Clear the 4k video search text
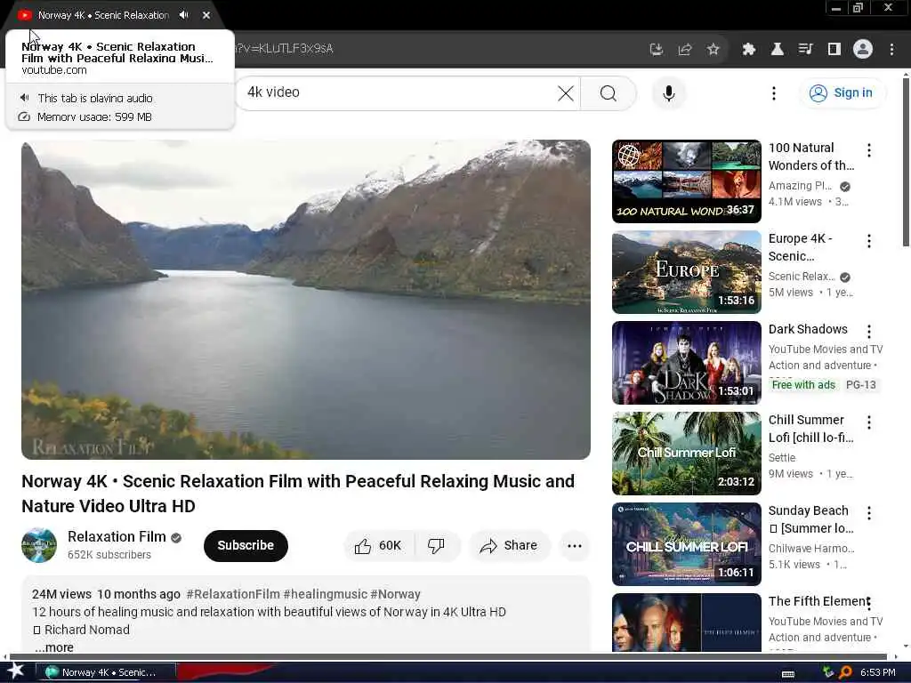This screenshot has height=683, width=911. click(565, 92)
